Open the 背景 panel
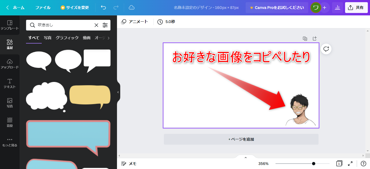370x169 pixels. pyautogui.click(x=10, y=122)
